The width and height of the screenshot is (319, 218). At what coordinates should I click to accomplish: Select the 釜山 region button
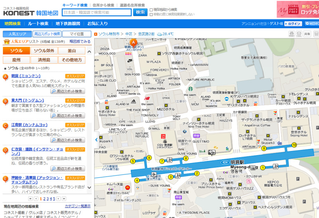[x=72, y=51]
